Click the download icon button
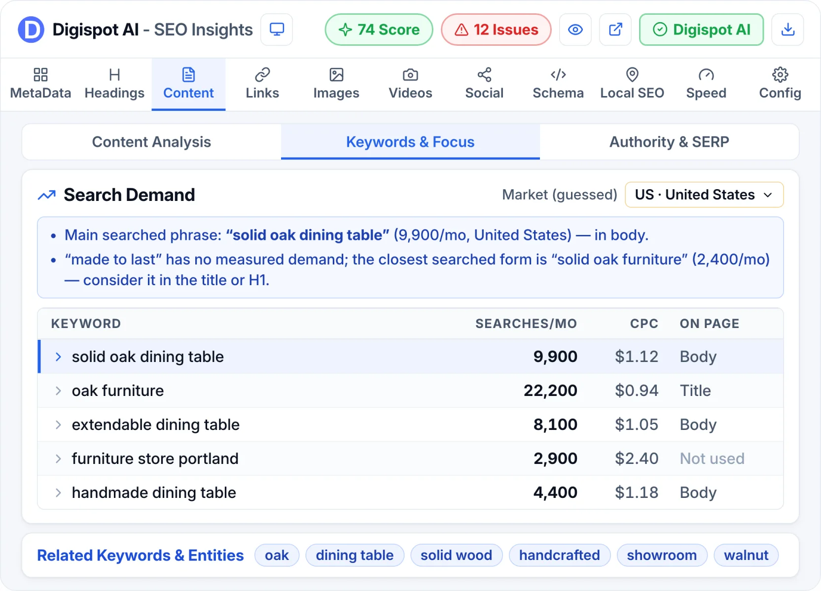The image size is (821, 591). coord(788,30)
